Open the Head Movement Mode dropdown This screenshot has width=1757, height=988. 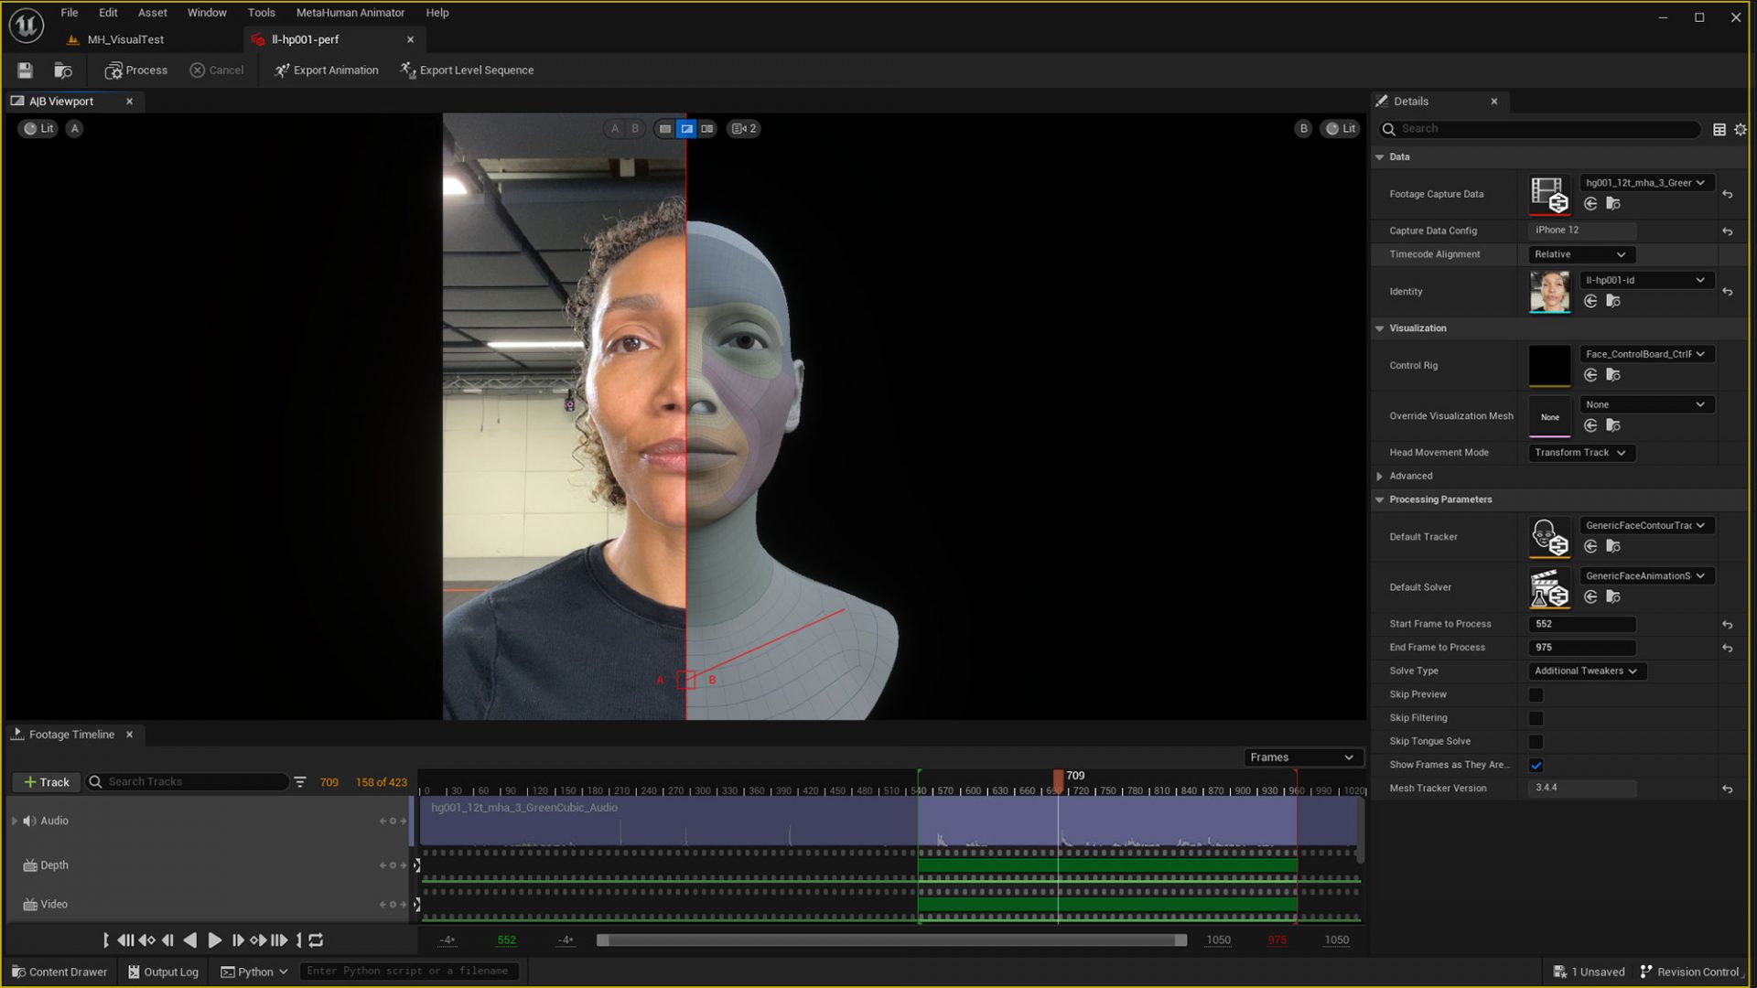1581,453
